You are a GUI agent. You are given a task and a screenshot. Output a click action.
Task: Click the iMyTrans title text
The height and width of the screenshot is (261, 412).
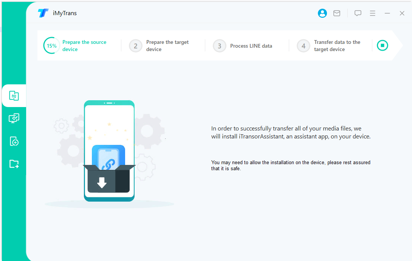click(x=65, y=13)
